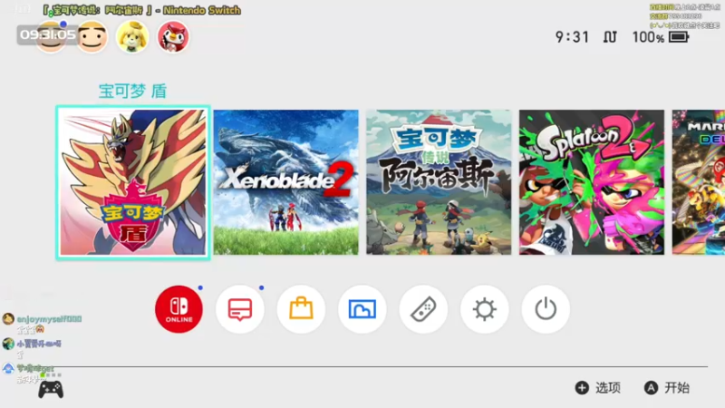This screenshot has width=725, height=408.
Task: Open Nintendo eShop bag icon
Action: [x=301, y=309]
